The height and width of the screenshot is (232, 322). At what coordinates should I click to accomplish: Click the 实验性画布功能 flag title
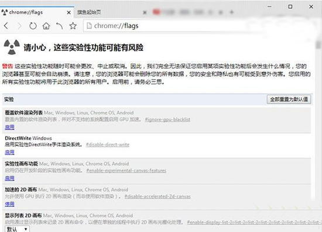click(x=21, y=164)
